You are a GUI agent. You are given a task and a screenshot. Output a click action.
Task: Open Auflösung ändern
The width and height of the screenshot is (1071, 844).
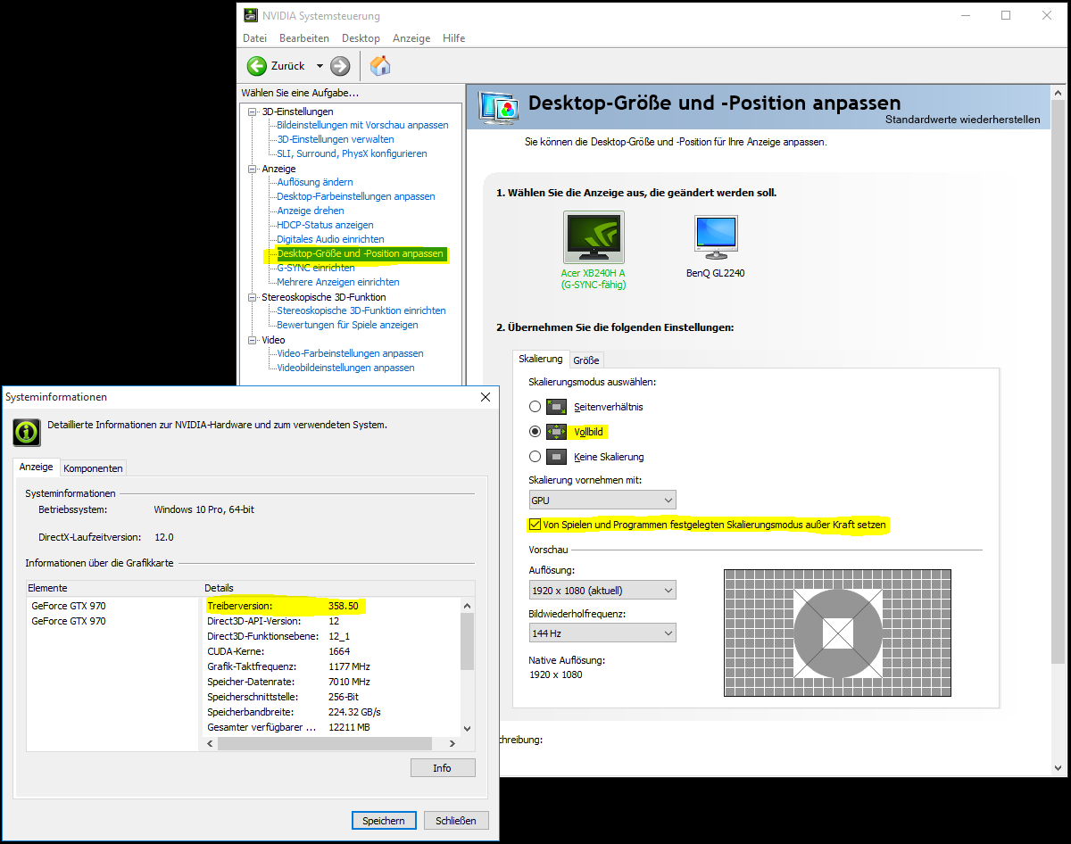click(315, 182)
